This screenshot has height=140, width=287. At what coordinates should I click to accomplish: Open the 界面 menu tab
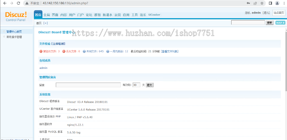55,15
